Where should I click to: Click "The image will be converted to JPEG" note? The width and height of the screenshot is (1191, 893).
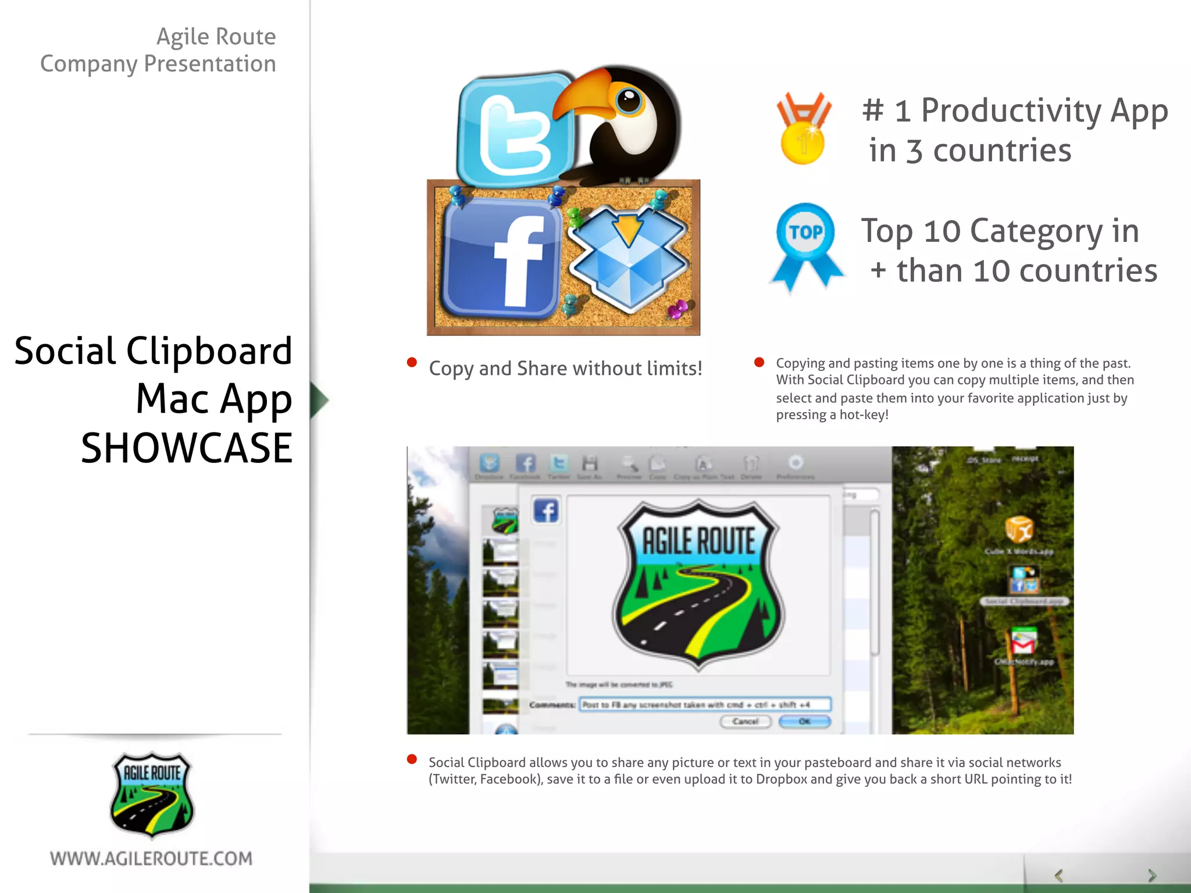[x=619, y=685]
